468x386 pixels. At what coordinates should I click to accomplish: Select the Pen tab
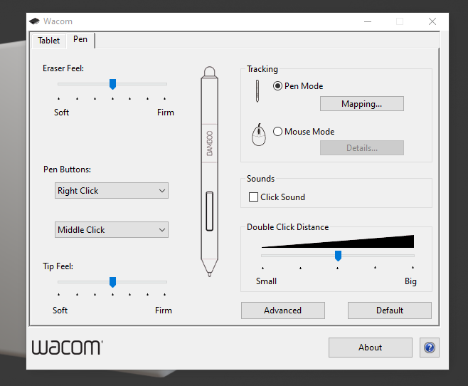80,39
